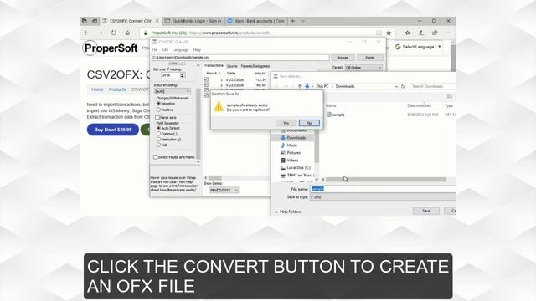Switch to the Transactions tab
The image size is (536, 301).
tap(214, 65)
